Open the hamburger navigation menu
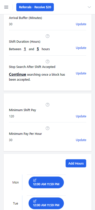 pyautogui.click(x=6, y=7)
